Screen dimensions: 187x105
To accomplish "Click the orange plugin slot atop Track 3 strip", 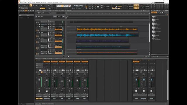I will click(54, 62).
